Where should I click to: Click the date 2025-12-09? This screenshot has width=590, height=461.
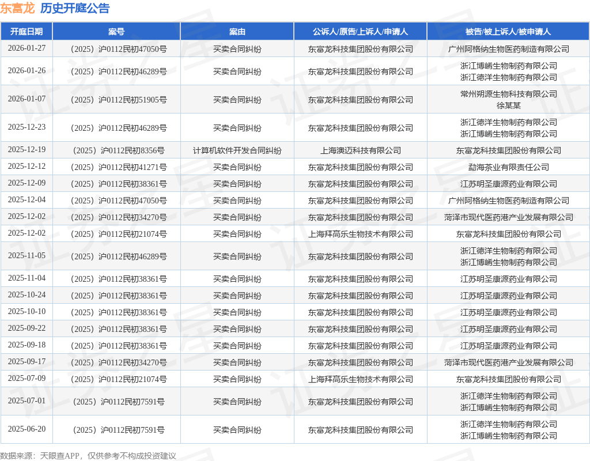[27, 183]
